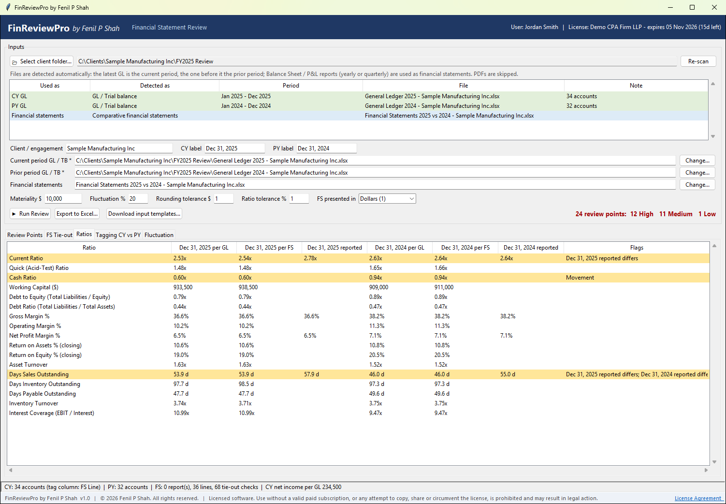Image resolution: width=726 pixels, height=504 pixels.
Task: Click the CY label input field
Action: click(x=235, y=148)
